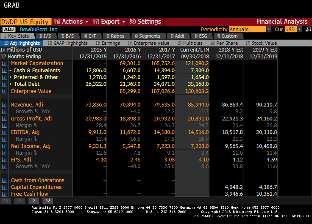
Task: Click the chart icon beside Market Capitalization
Action: tap(4, 63)
